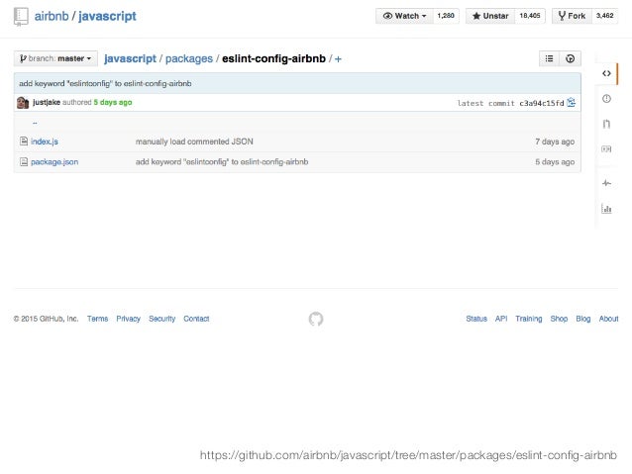
Task: Open the Blog footer link
Action: coord(582,319)
